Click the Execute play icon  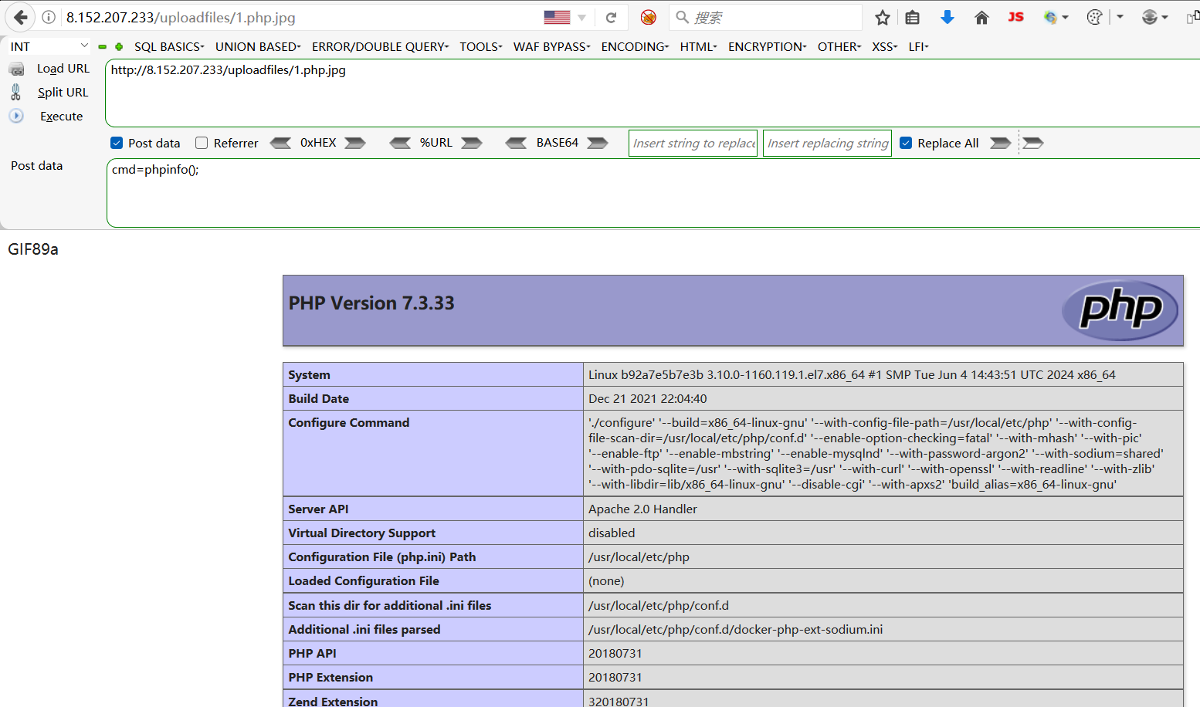[16, 116]
